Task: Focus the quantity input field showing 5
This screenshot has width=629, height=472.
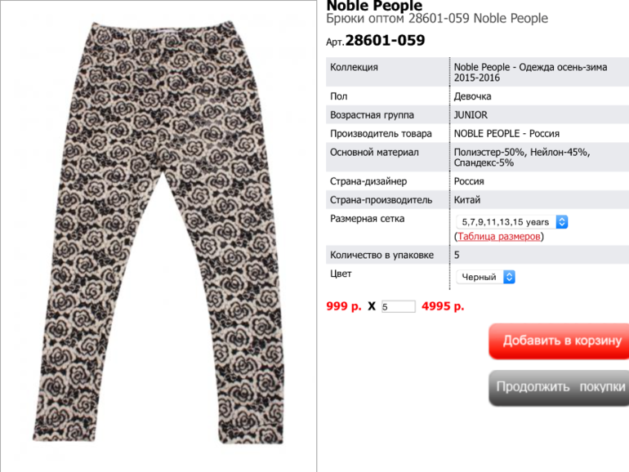Action: tap(399, 306)
